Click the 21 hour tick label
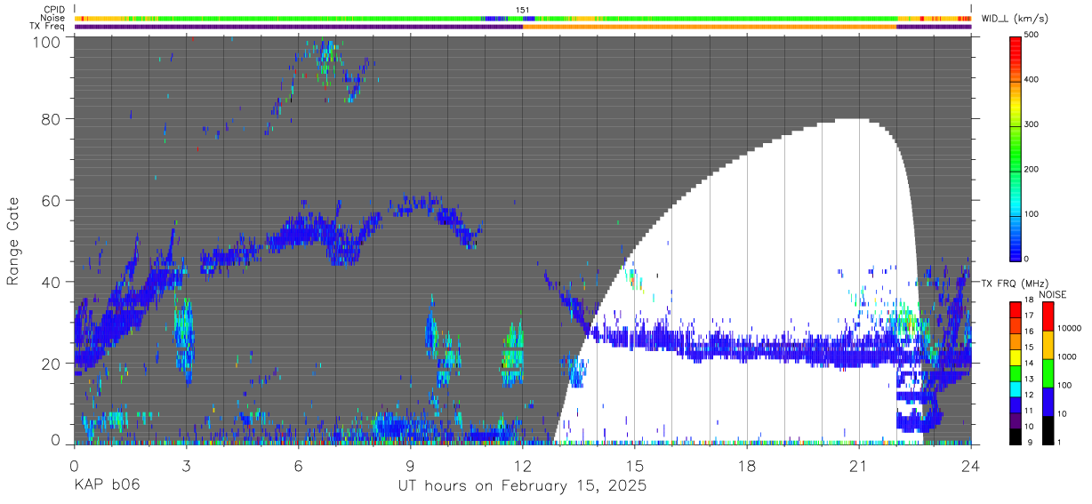Viewport: 1092px width, 504px height. (x=859, y=465)
